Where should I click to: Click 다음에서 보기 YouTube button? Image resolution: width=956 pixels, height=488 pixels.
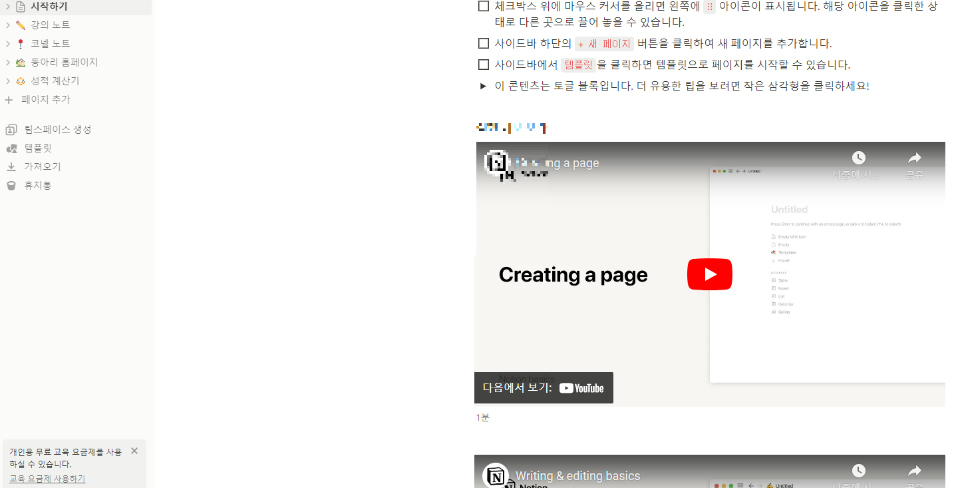coord(544,388)
